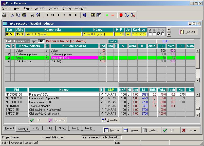Viewport: 204px width, 146px height.
Task: Open the Pomůcky menu
Action: [66, 8]
